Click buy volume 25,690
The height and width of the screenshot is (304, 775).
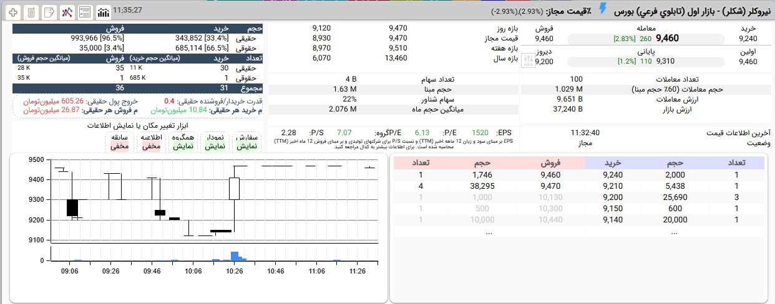[674, 197]
